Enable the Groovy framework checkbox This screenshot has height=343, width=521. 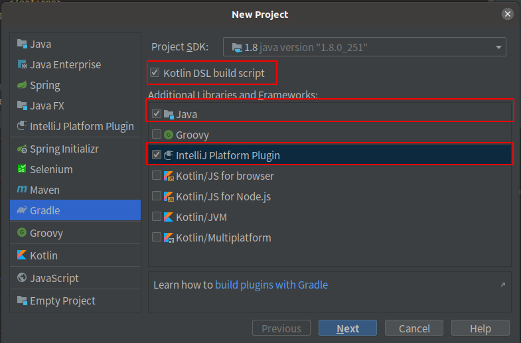157,134
